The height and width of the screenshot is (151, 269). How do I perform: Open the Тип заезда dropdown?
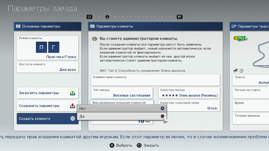pos(122,93)
